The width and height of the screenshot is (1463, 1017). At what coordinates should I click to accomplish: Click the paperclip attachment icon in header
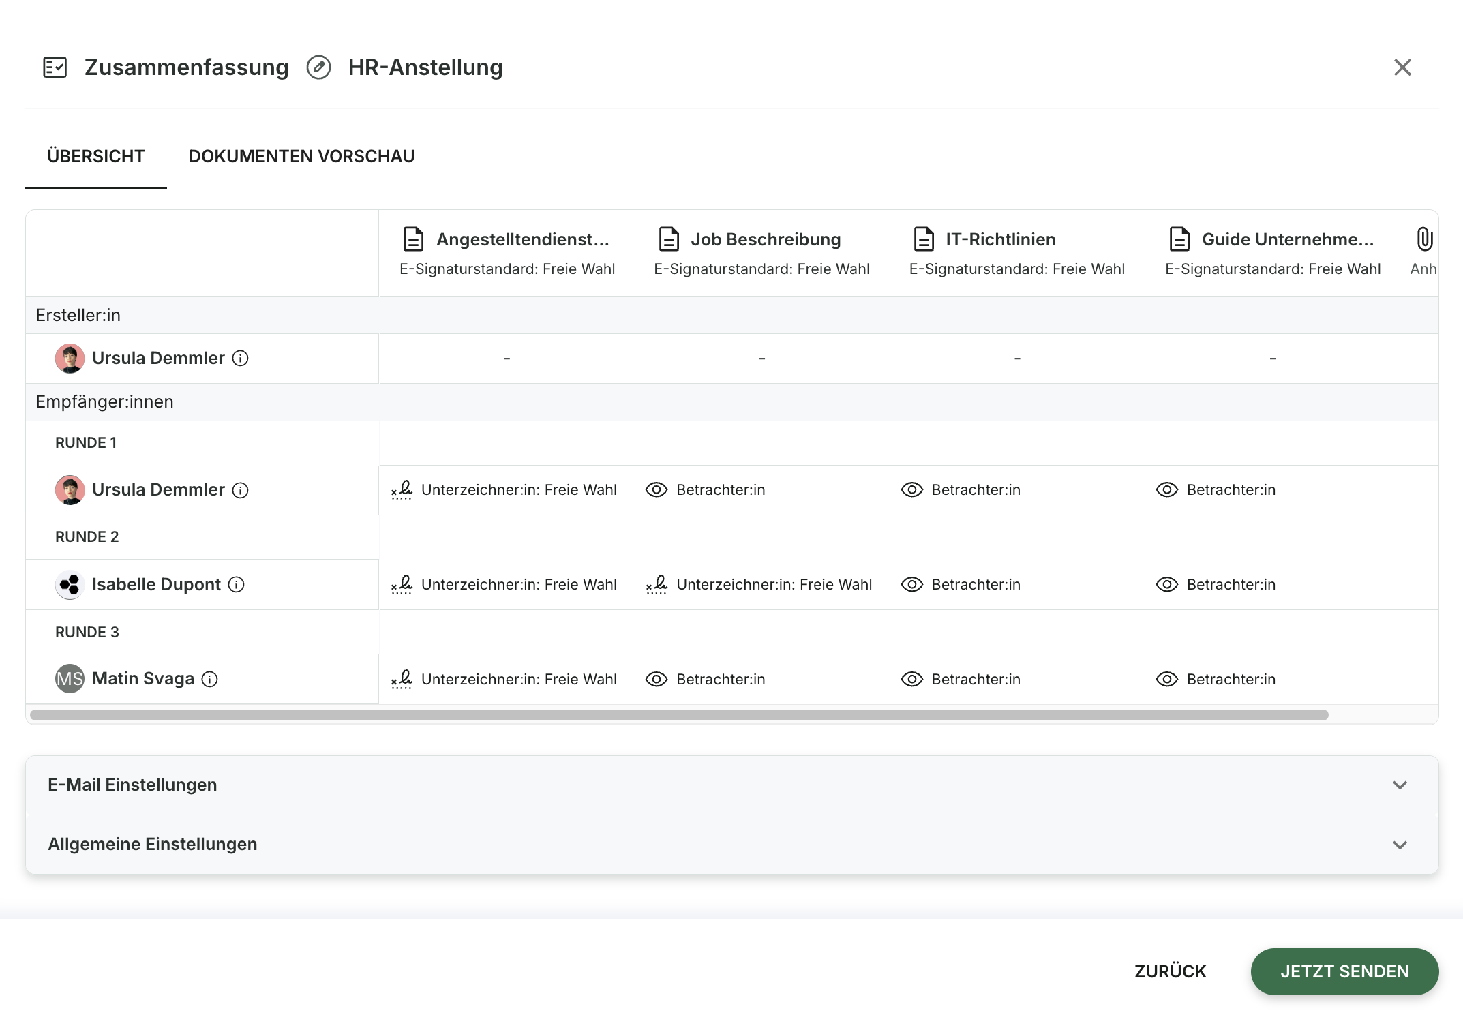click(1425, 239)
